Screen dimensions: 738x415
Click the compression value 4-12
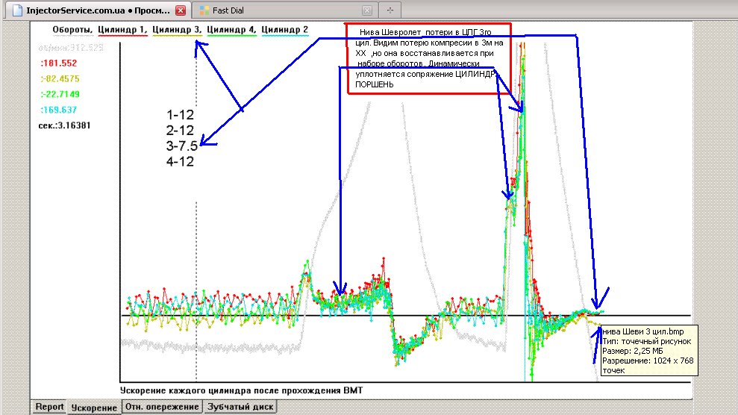pyautogui.click(x=180, y=161)
